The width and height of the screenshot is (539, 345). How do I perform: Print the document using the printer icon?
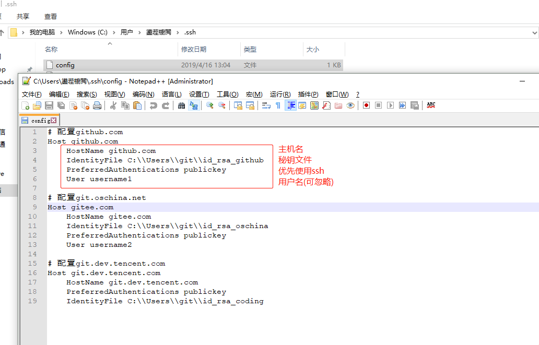coord(97,105)
